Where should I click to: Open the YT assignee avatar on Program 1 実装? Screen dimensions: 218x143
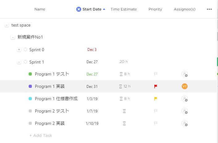185,86
